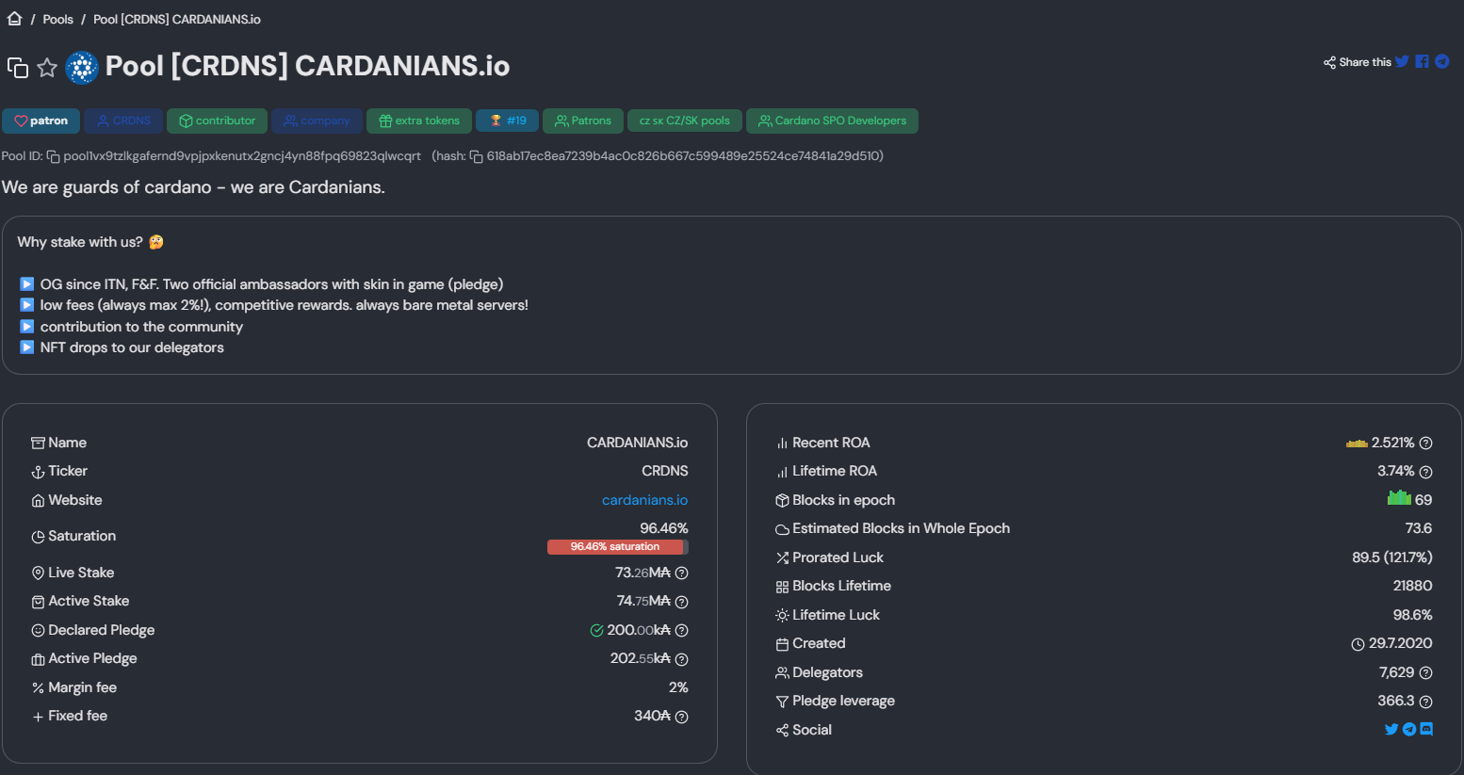The height and width of the screenshot is (775, 1464).
Task: Select the CRDNS tag
Action: (x=123, y=121)
